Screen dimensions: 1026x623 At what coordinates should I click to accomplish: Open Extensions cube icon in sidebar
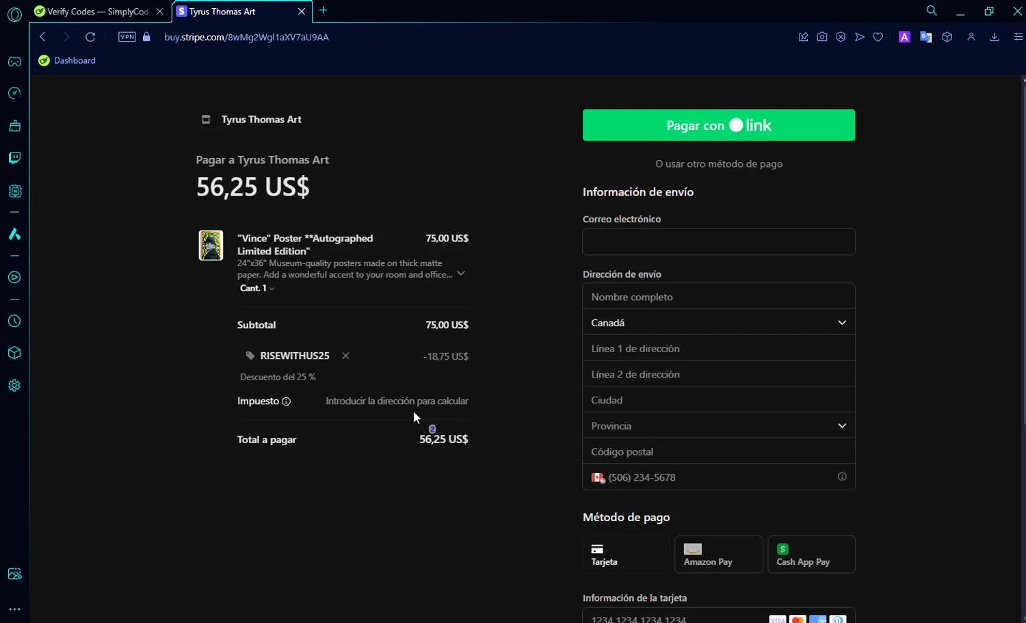(14, 353)
